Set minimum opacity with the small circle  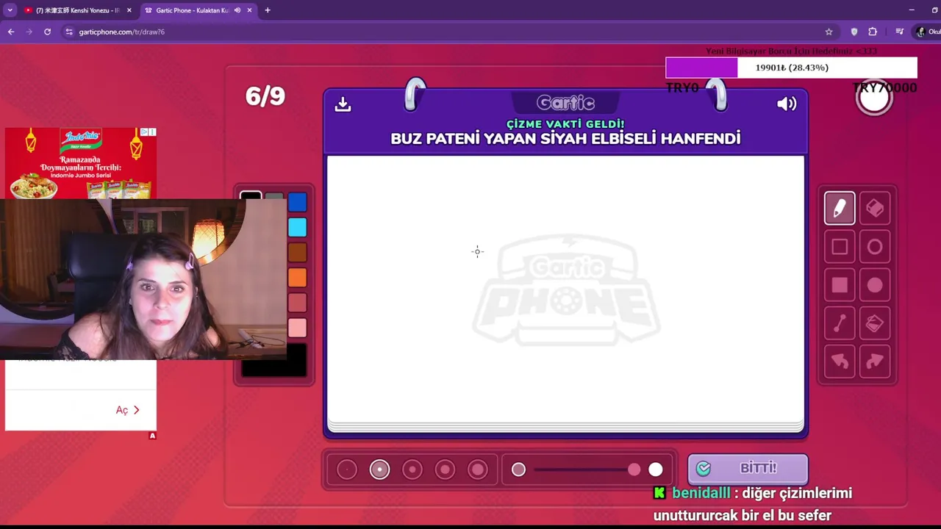coord(518,469)
